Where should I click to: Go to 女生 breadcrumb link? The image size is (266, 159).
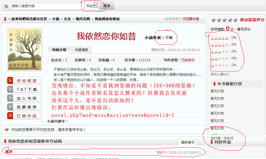pyautogui.click(x=67, y=19)
